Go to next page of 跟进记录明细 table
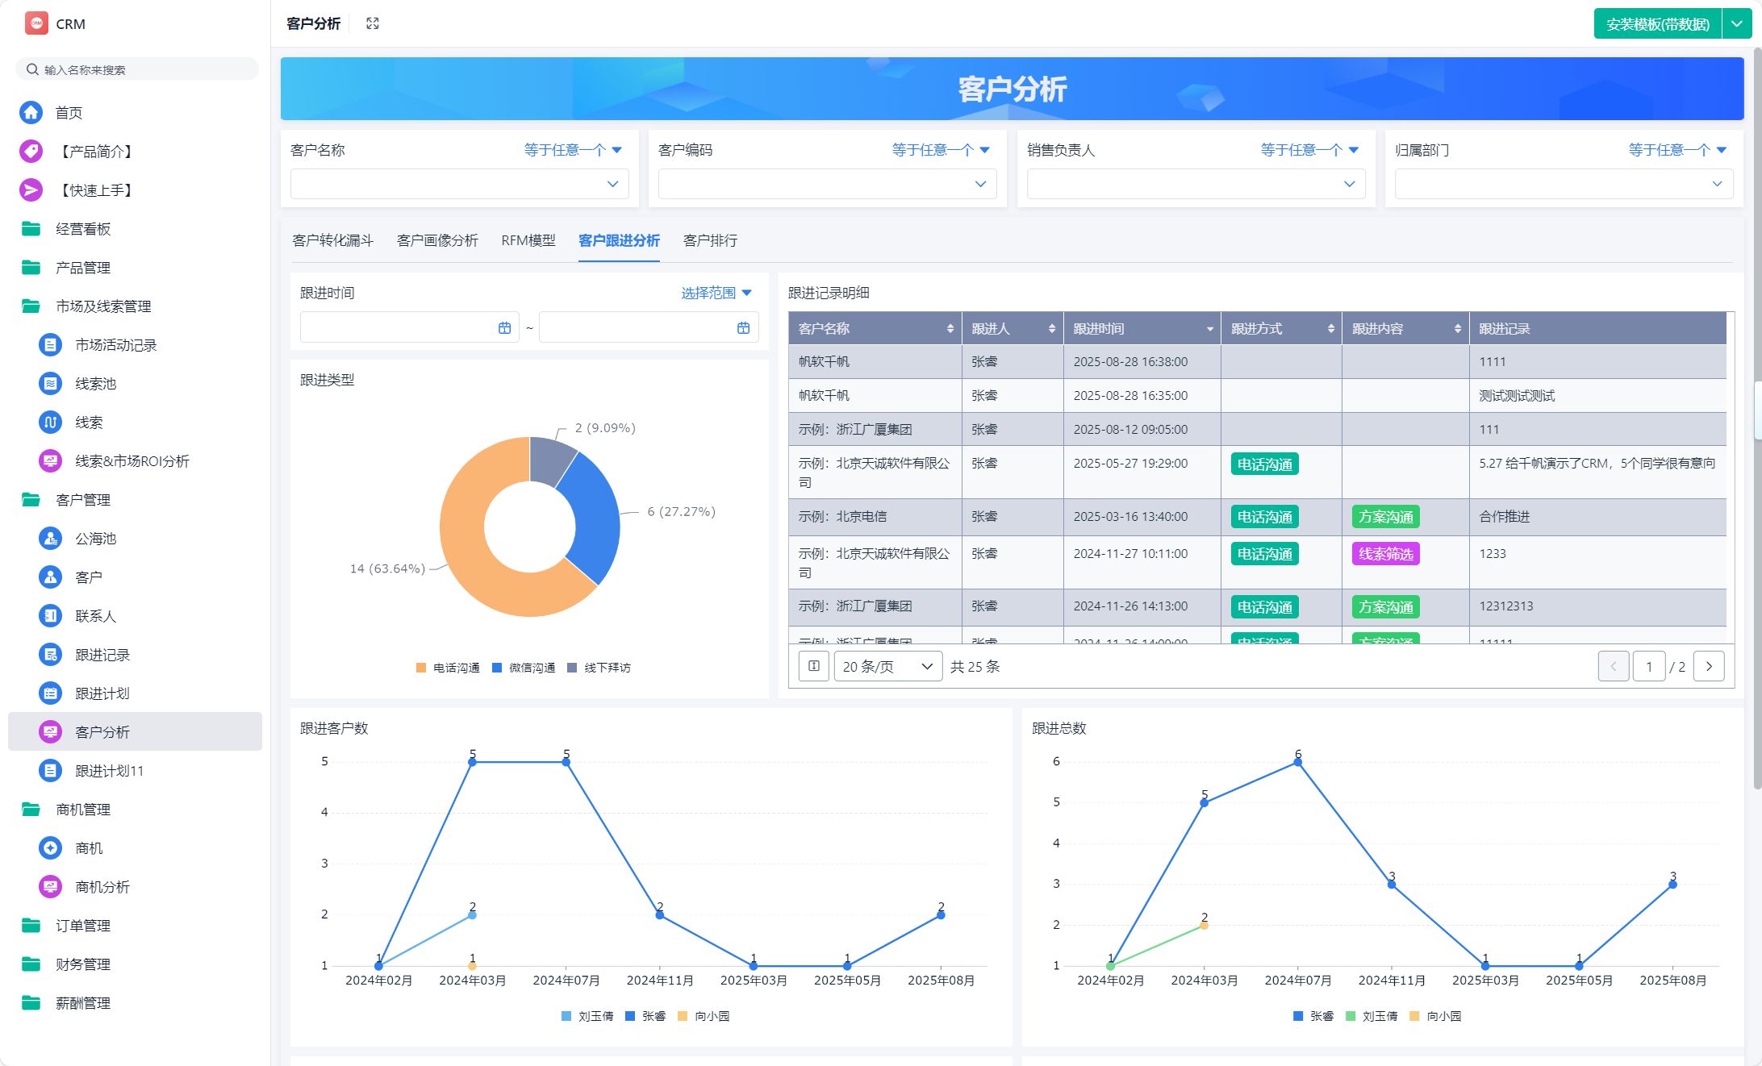The width and height of the screenshot is (1762, 1066). [1708, 666]
